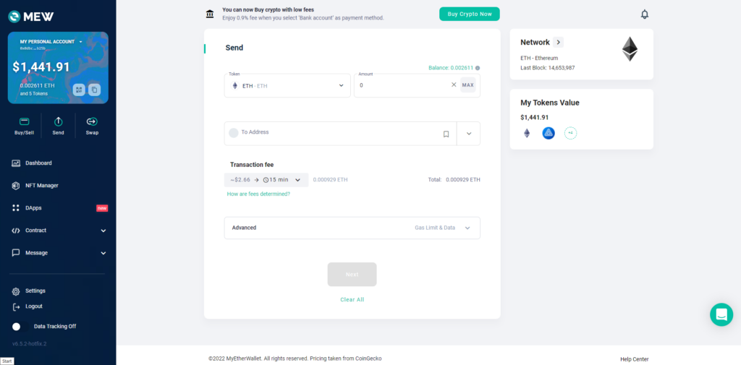Open notifications bell

(x=645, y=14)
